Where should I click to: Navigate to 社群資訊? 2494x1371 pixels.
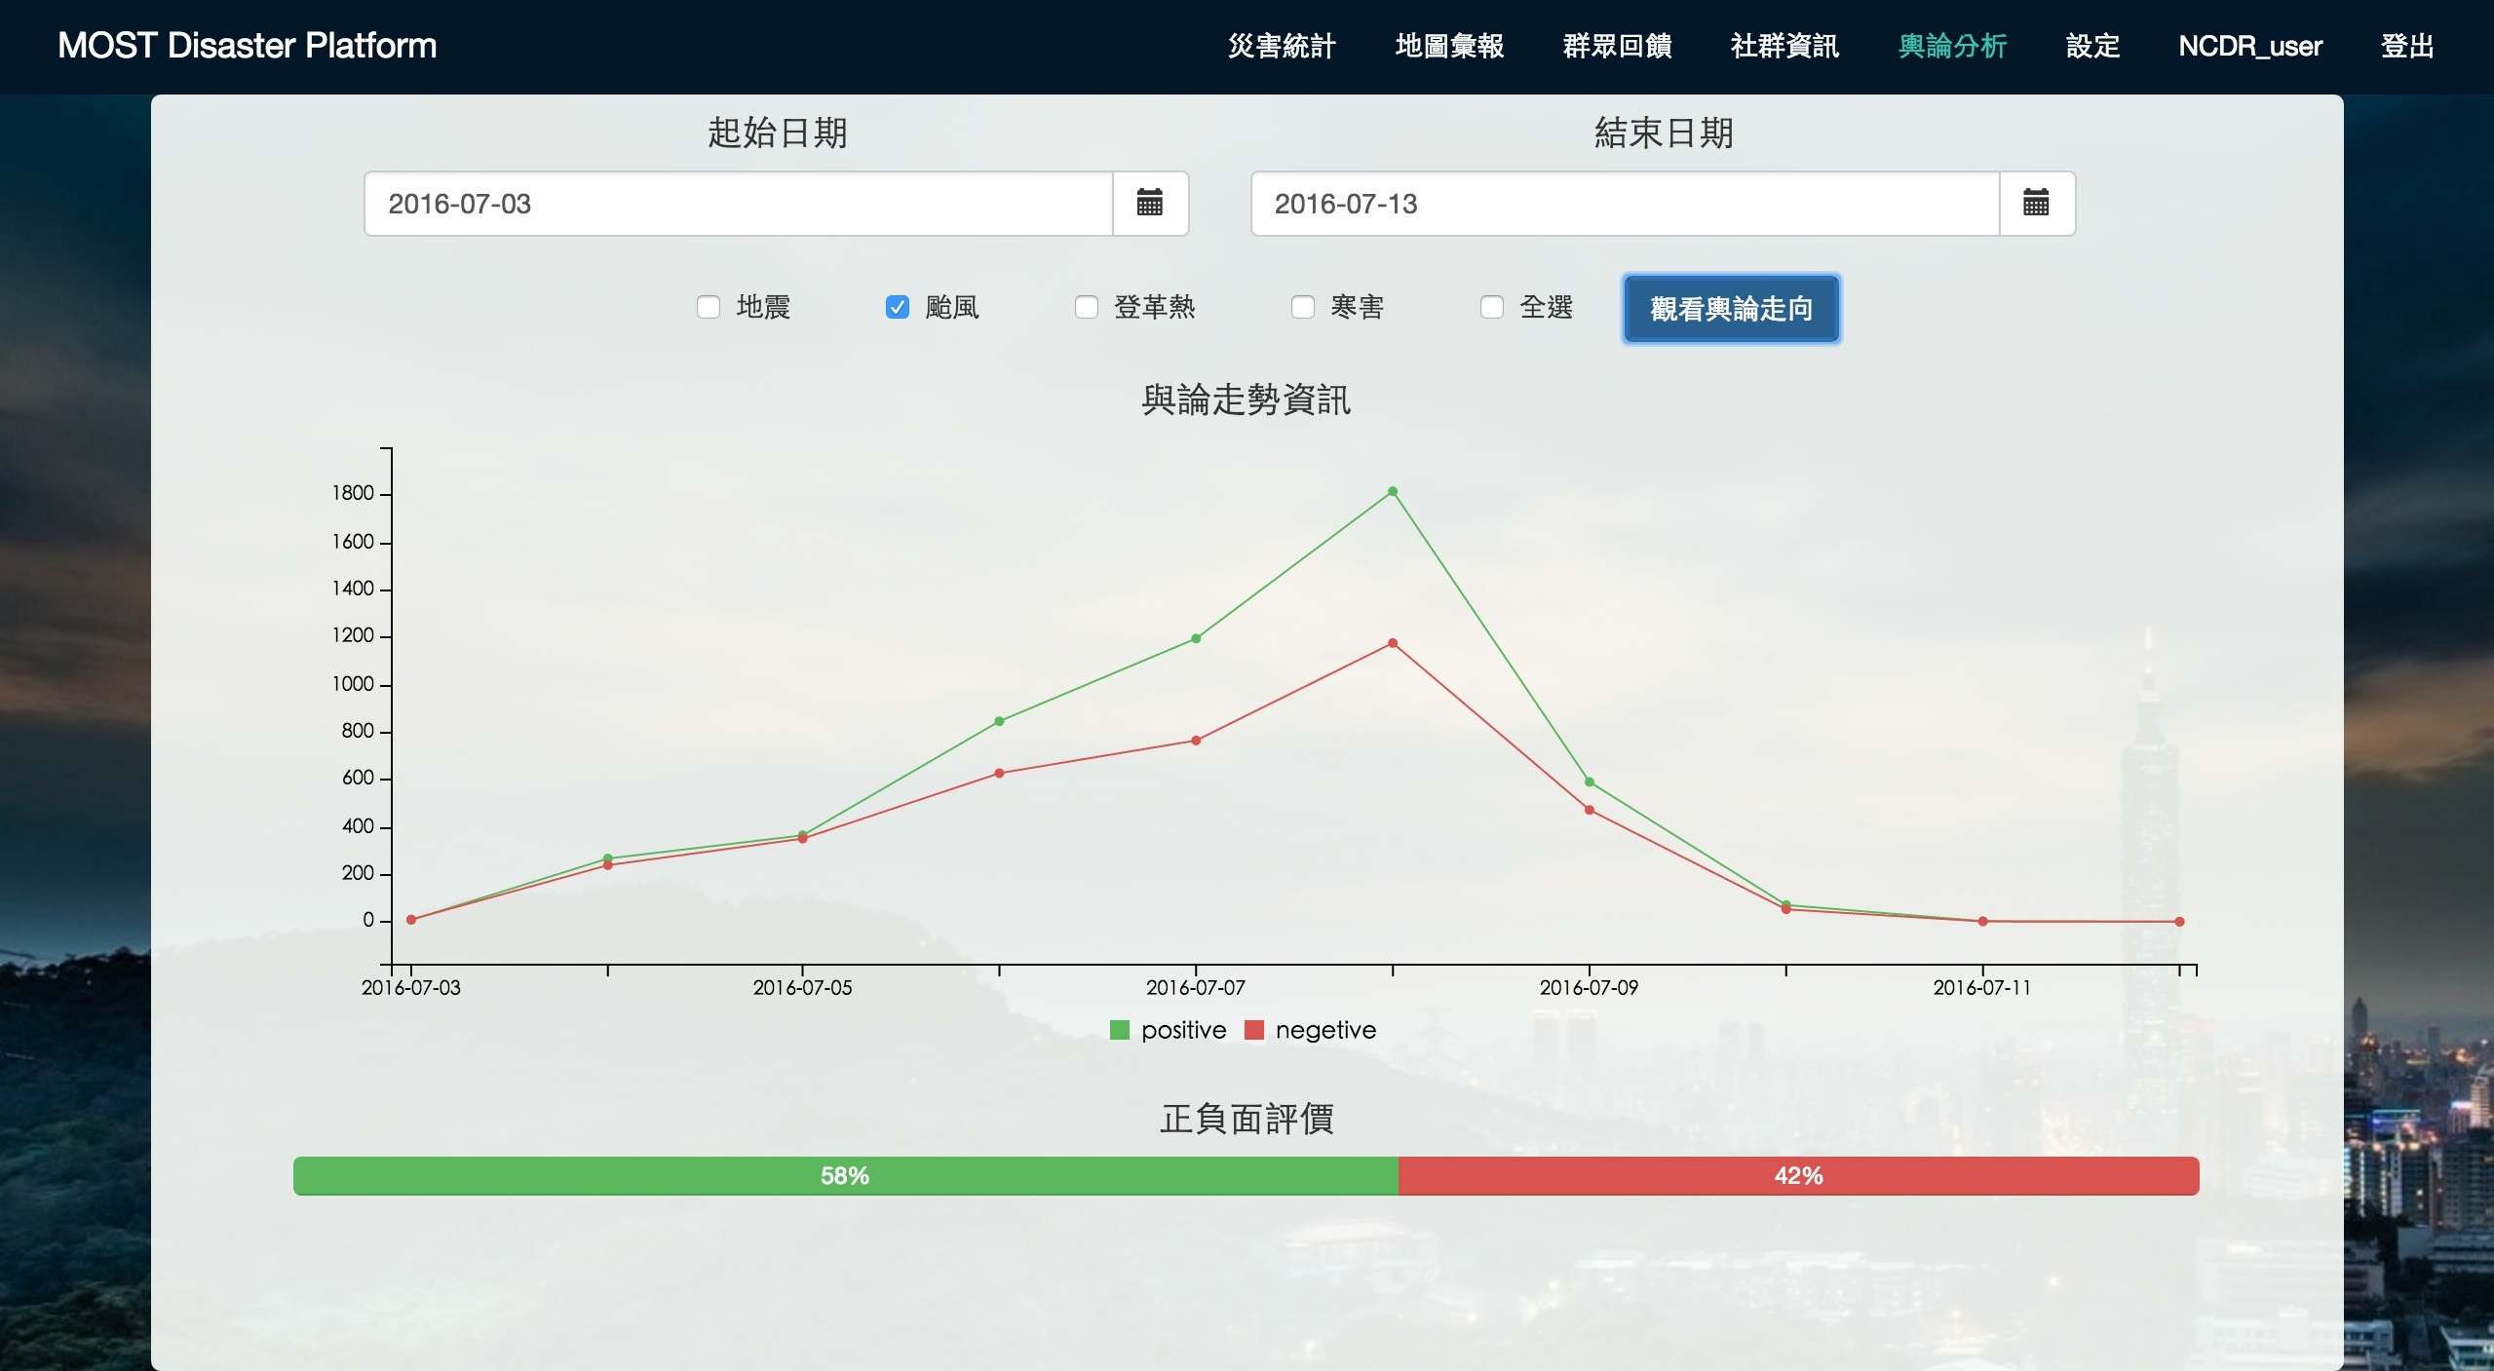1784,46
